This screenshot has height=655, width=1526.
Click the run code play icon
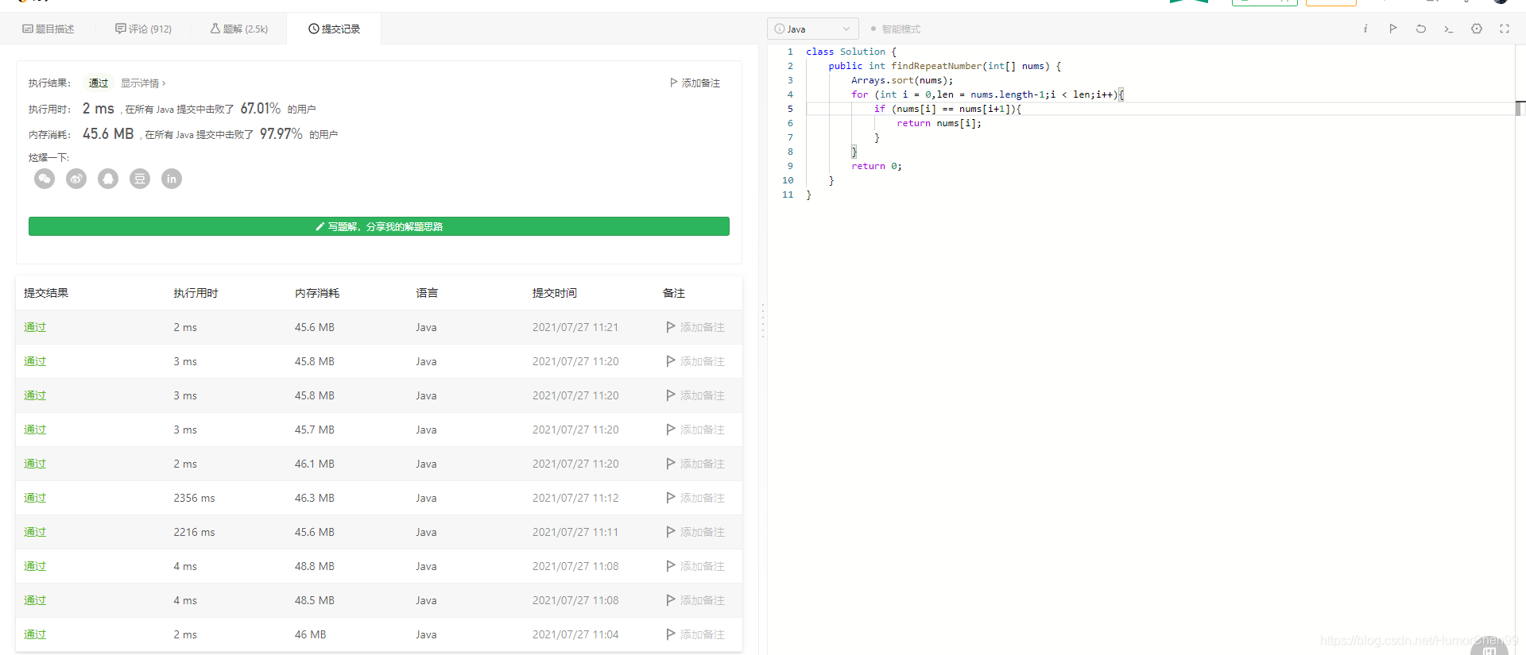(1393, 29)
